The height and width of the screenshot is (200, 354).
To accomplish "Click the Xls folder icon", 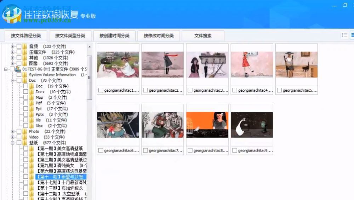I will 32,120.
